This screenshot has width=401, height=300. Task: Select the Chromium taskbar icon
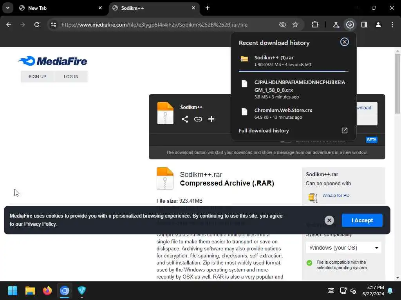[65, 291]
